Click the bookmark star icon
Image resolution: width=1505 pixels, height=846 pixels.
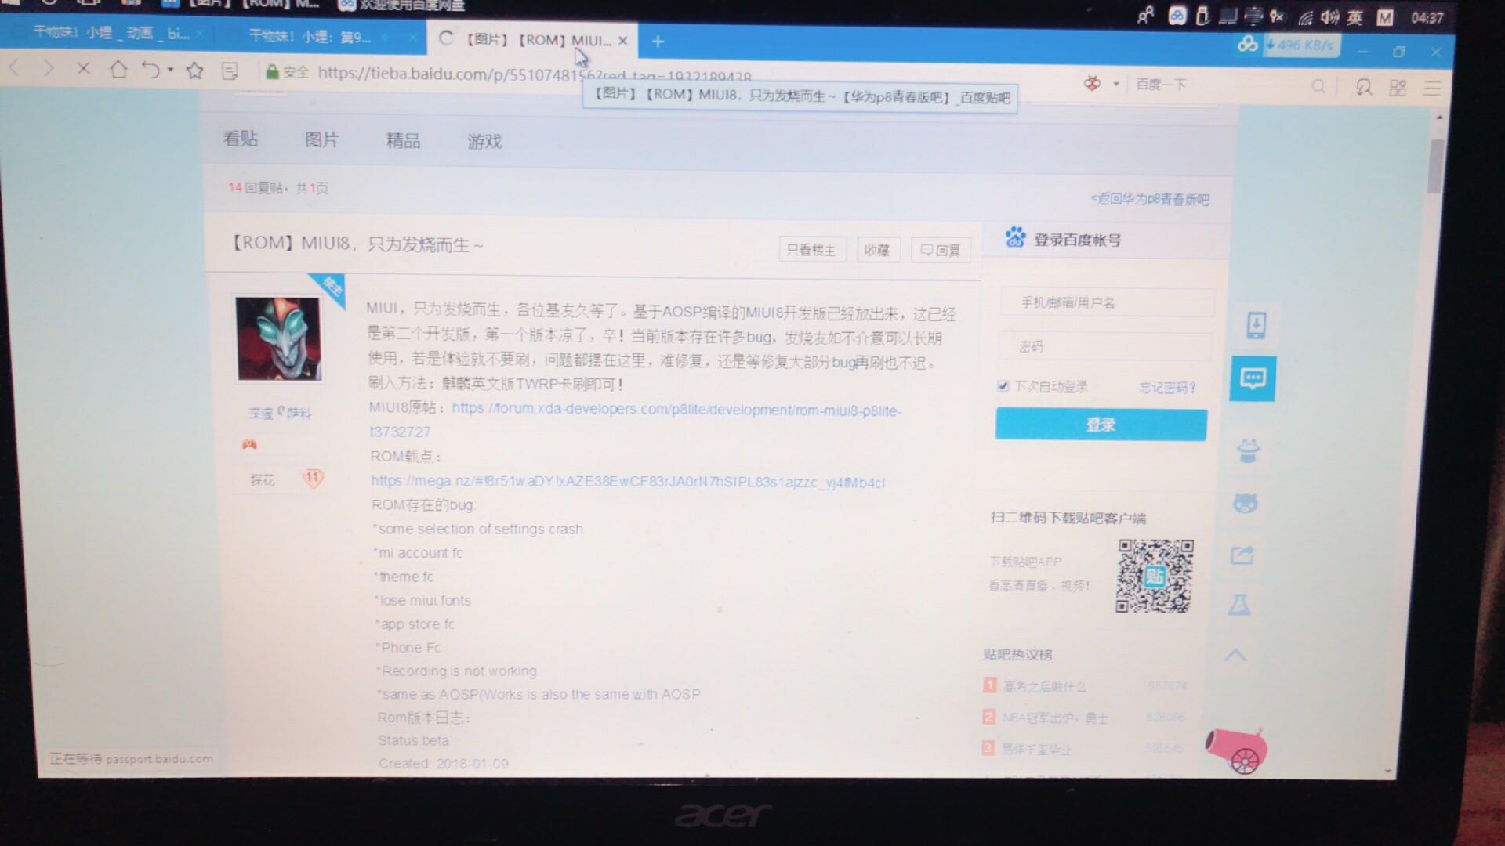[x=194, y=71]
